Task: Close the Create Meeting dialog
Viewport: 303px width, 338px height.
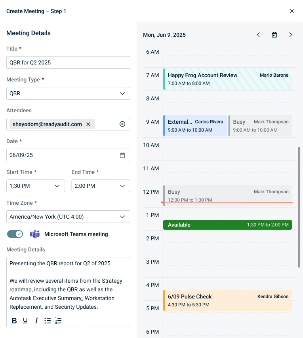Action: click(292, 11)
